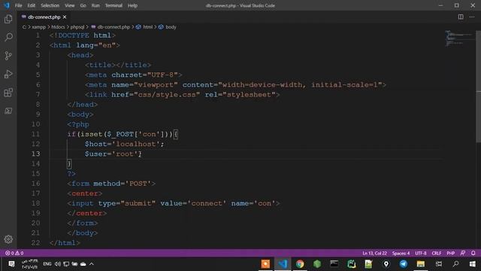Click the if(isset($_POST['con'])) line
The width and height of the screenshot is (481, 271).
coord(123,134)
